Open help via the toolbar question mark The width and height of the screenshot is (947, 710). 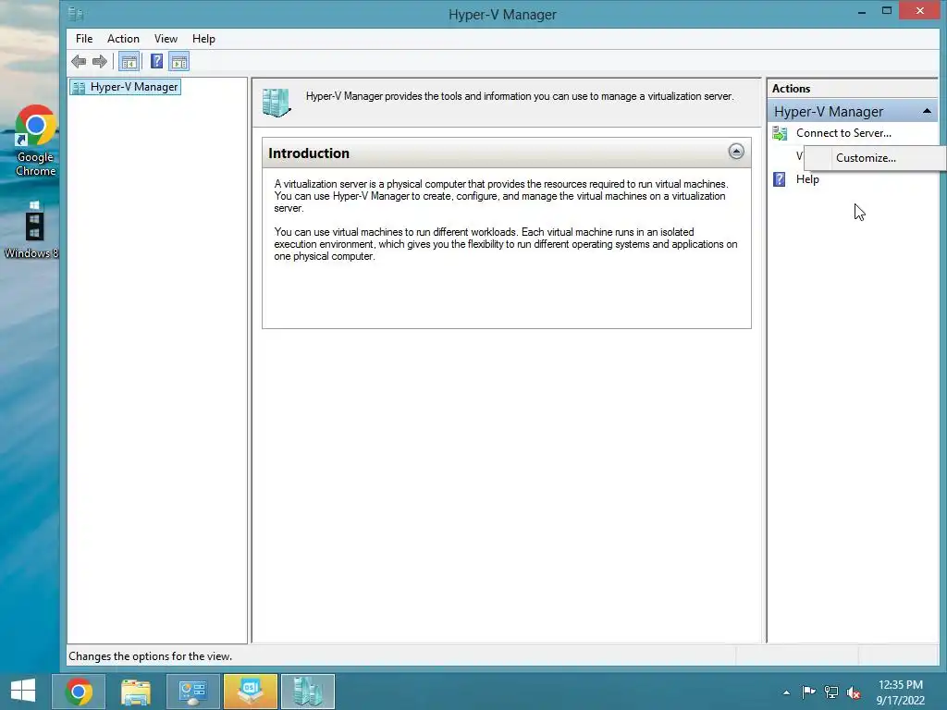[156, 61]
